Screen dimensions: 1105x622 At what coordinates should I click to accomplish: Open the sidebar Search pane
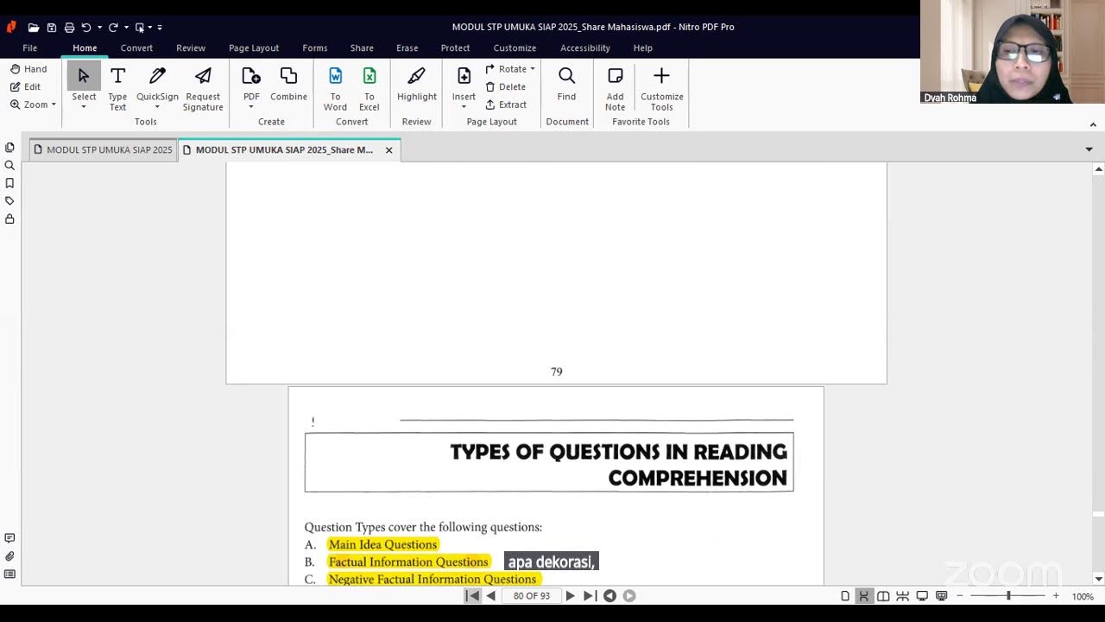pos(9,165)
